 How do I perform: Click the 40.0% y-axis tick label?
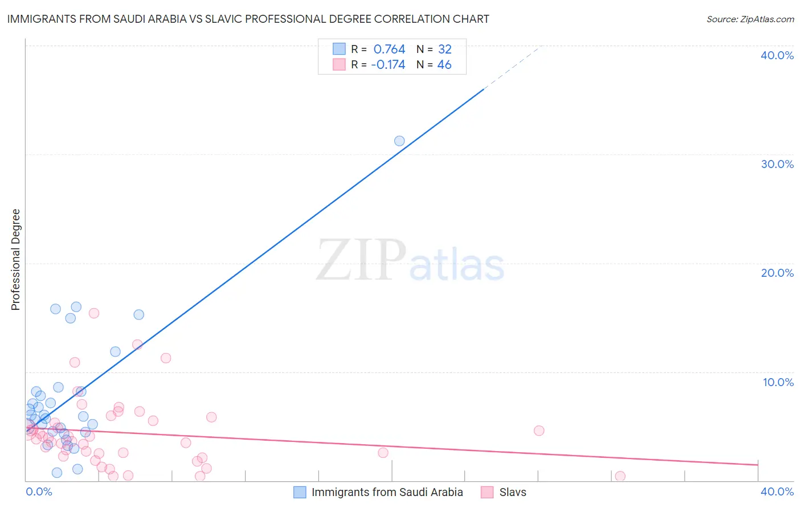point(777,55)
